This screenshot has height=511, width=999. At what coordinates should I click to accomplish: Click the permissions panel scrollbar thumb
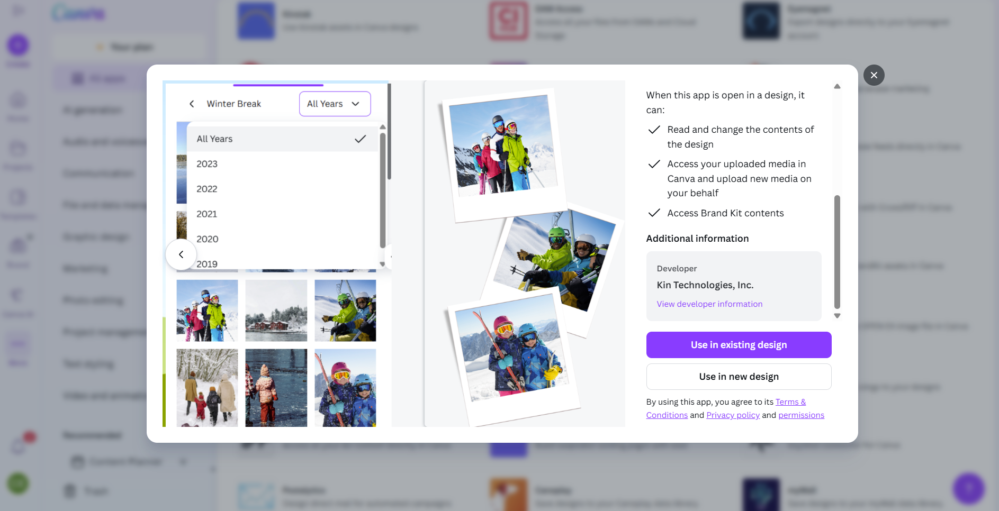[837, 251]
